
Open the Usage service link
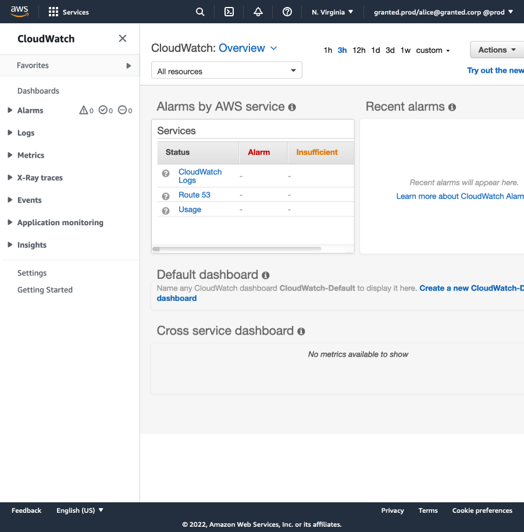[x=190, y=210]
